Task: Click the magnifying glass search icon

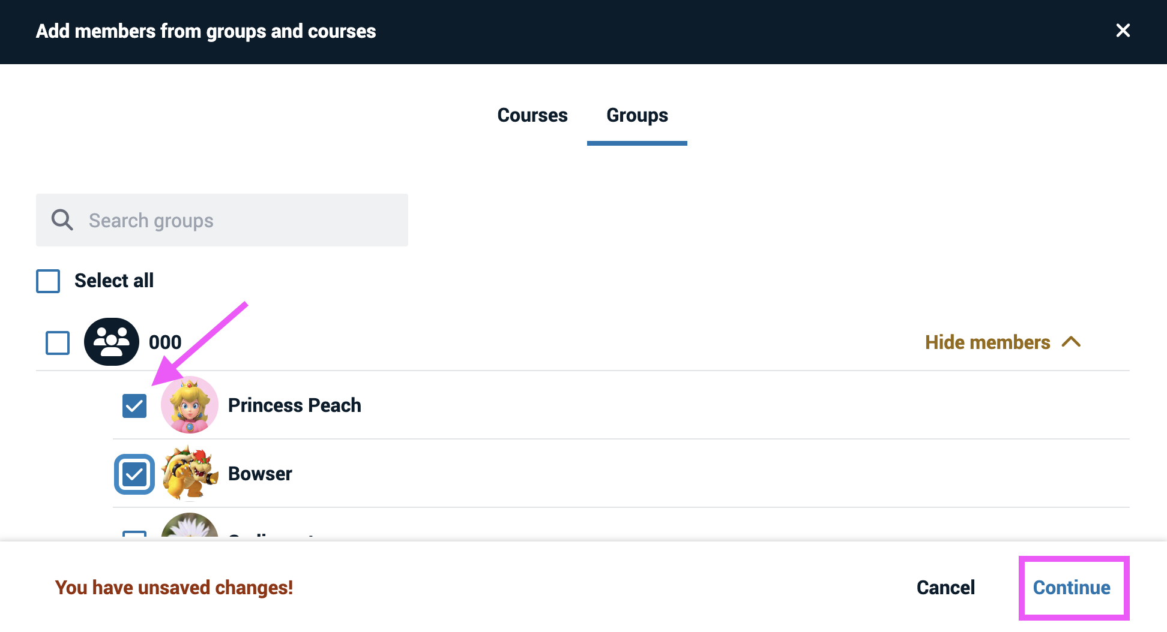Action: click(x=62, y=220)
